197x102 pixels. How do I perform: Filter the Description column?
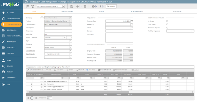tap(63, 78)
